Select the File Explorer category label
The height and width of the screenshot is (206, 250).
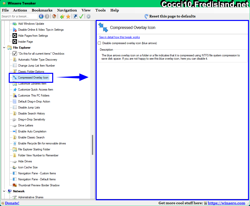coord(22,48)
